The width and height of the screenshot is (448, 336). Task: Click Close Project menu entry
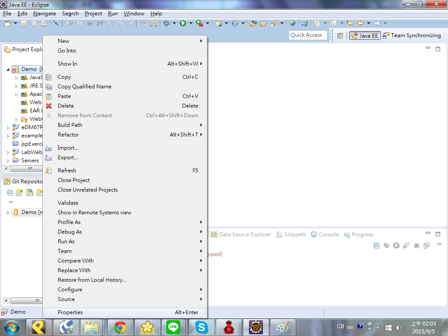pos(125,180)
